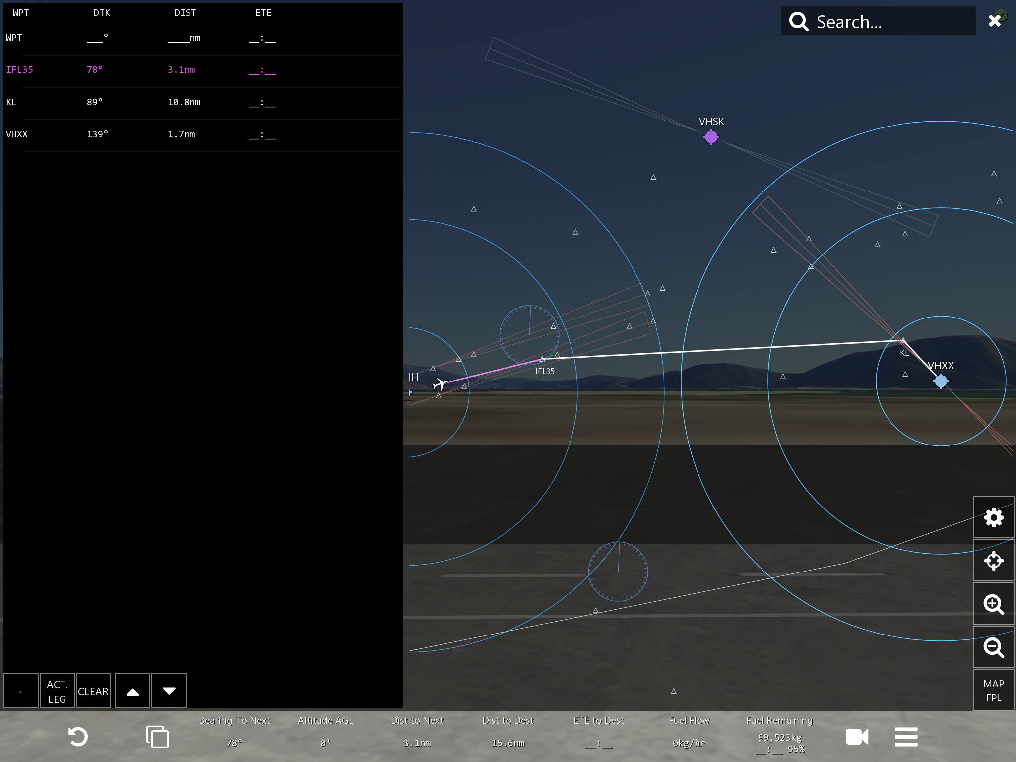Zoom in on the map
This screenshot has height=762, width=1016.
tap(993, 604)
